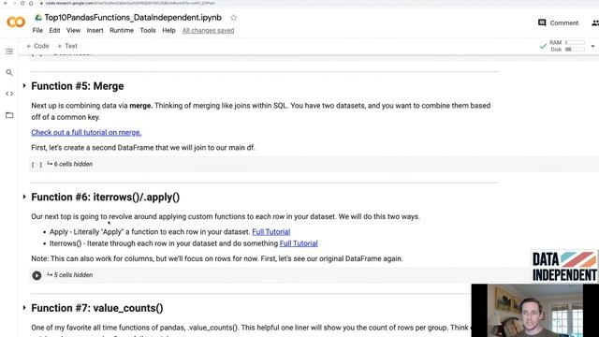Open the Comment panel
Viewport: 599px width, 337px height.
[558, 22]
